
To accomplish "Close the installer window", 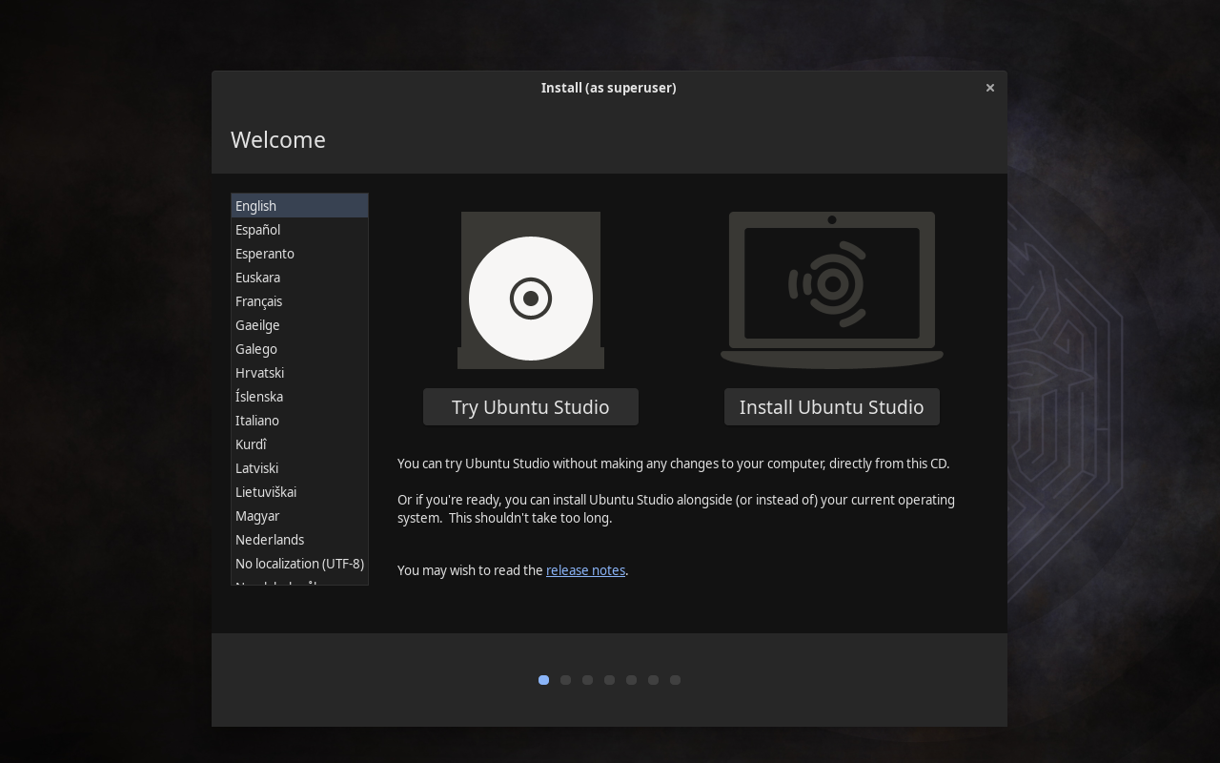I will coord(989,88).
